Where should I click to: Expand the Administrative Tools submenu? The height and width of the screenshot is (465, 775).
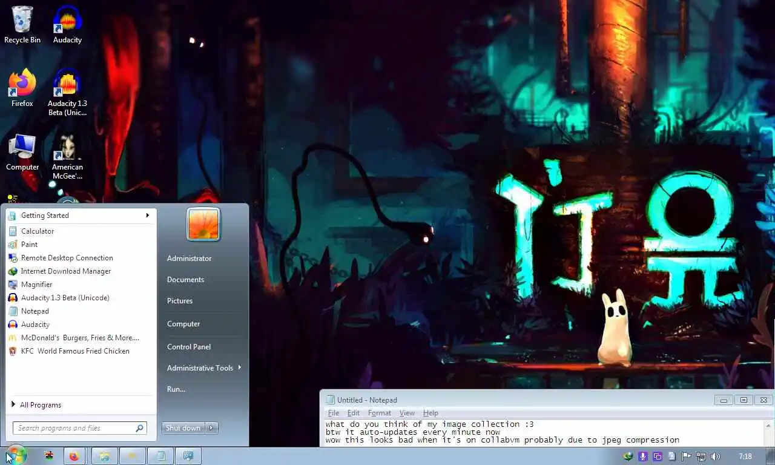coord(203,368)
